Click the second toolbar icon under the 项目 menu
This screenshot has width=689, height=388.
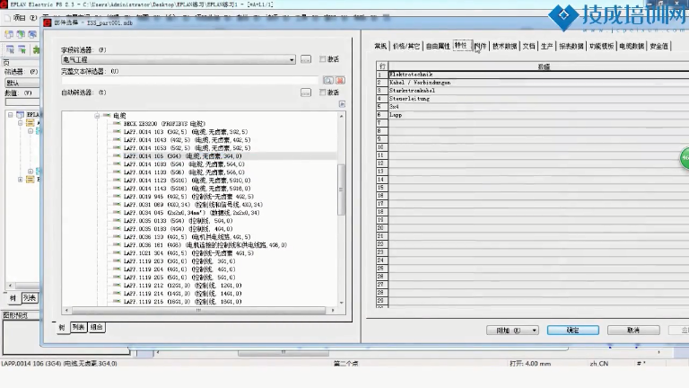(21, 34)
